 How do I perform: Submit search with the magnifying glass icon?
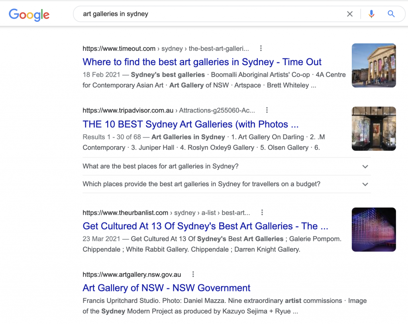click(391, 14)
